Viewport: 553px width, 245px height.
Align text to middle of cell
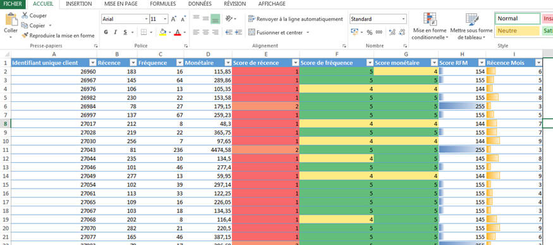coord(205,19)
